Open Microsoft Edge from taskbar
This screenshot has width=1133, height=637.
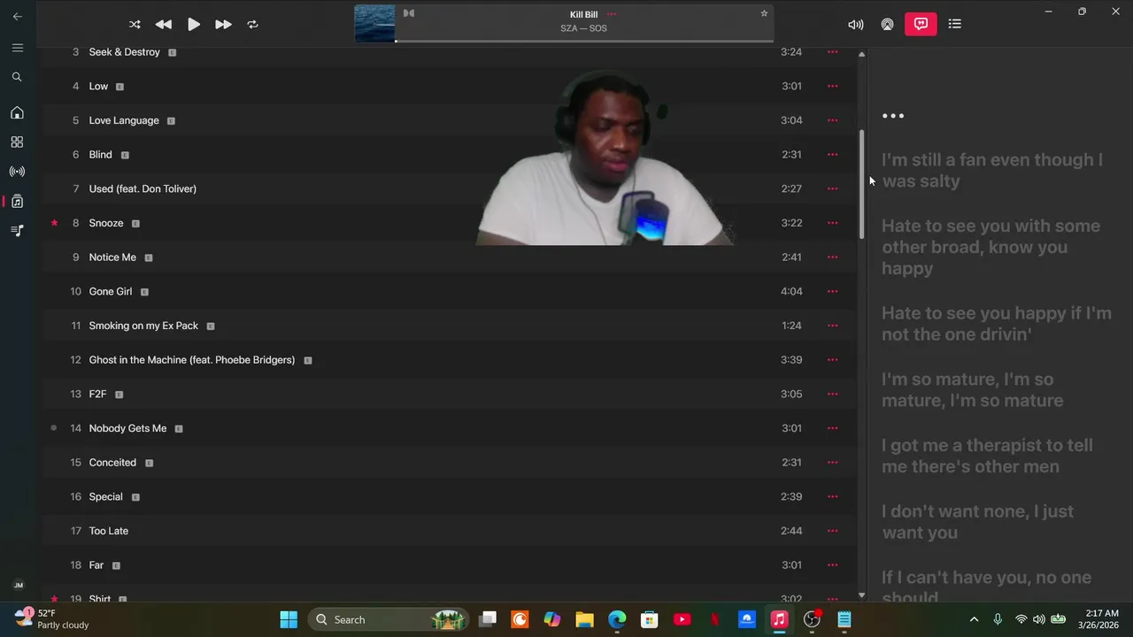tap(617, 619)
